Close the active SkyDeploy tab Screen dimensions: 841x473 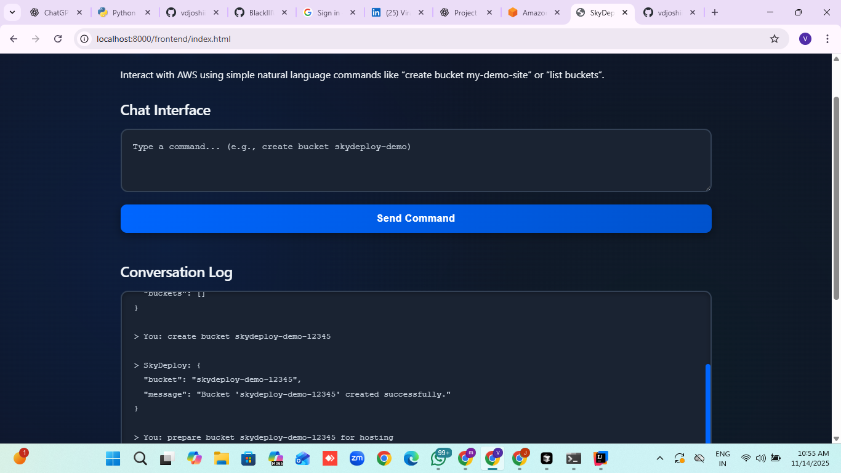625,12
